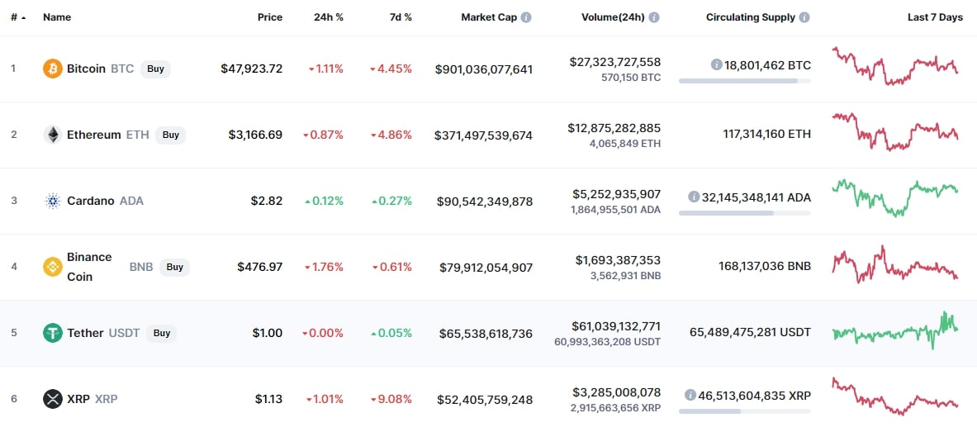Viewport: 977px width, 432px height.
Task: Click Bitcoin 24h change 1.11%
Action: point(326,69)
